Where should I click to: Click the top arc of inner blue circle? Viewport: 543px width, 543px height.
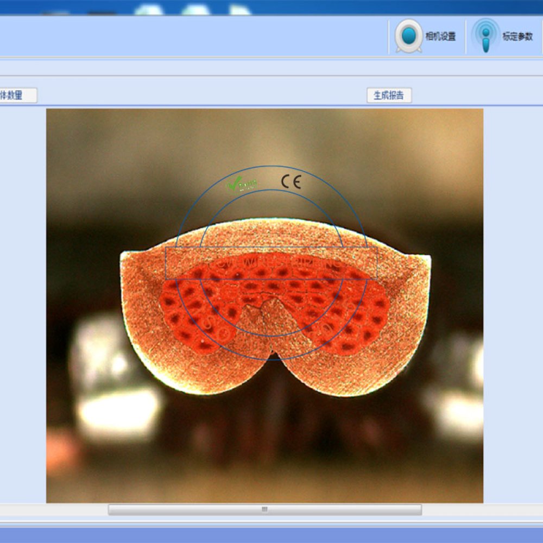(x=271, y=190)
